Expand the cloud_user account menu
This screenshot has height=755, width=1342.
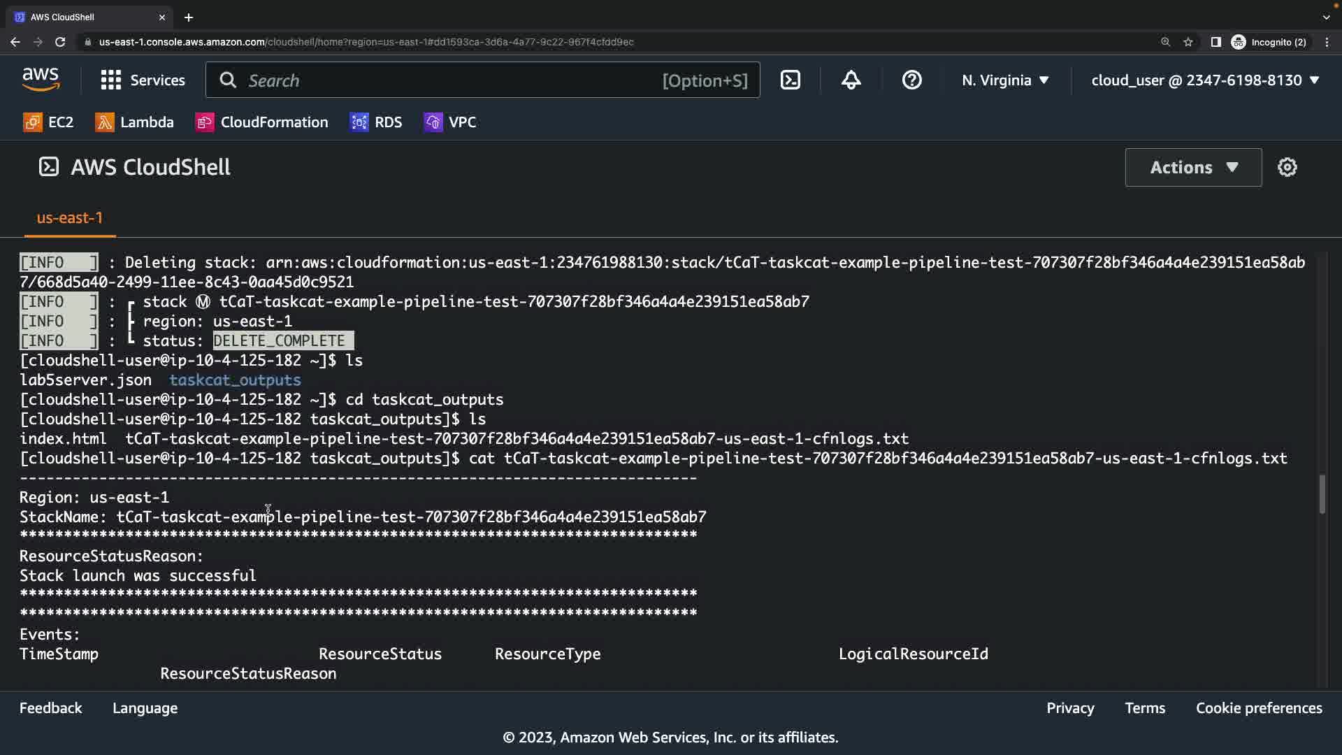point(1204,80)
